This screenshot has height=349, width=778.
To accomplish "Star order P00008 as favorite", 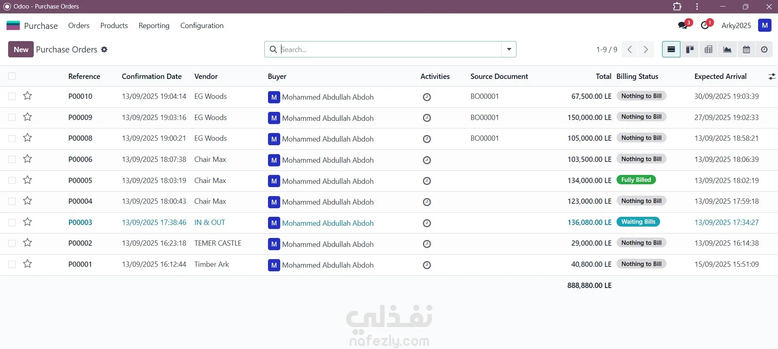I will point(27,138).
